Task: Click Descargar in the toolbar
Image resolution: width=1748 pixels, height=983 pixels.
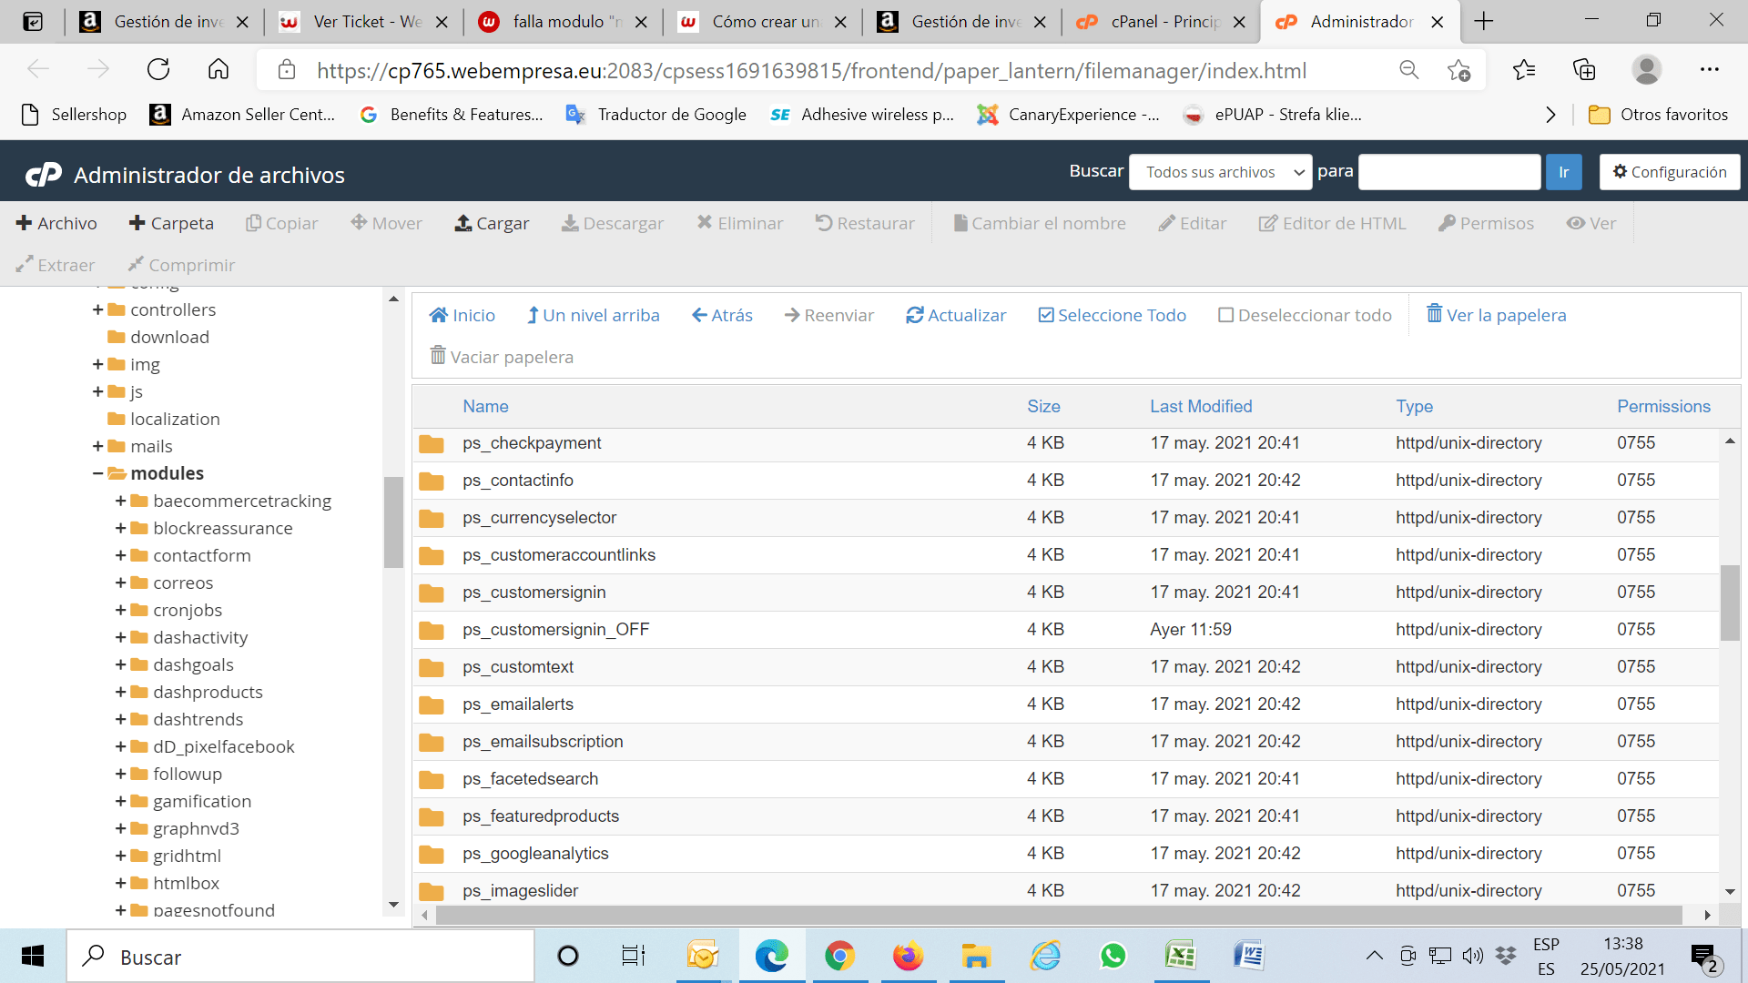Action: tap(612, 223)
